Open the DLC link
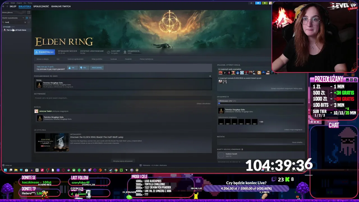This screenshot has width=359, height=202. [x=58, y=59]
